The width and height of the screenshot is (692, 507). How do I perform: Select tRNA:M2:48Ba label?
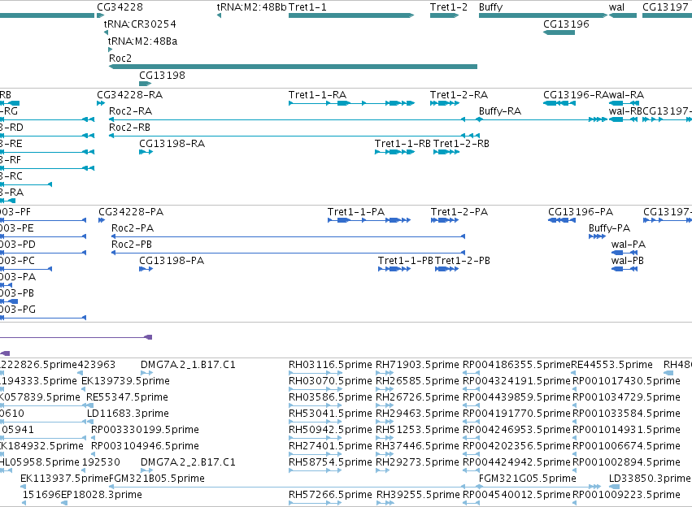pyautogui.click(x=142, y=41)
